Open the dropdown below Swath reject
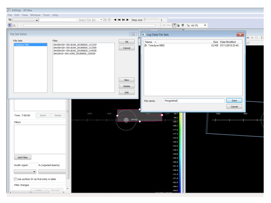This screenshot has height=203, width=271. (x=25, y=172)
